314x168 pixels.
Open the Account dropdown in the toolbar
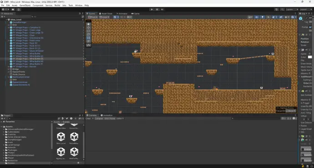point(5,10)
